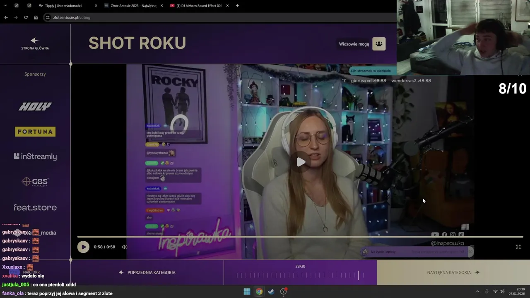Expand the tab search dropdown arrow
Image resolution: width=530 pixels, height=298 pixels.
click(5, 6)
